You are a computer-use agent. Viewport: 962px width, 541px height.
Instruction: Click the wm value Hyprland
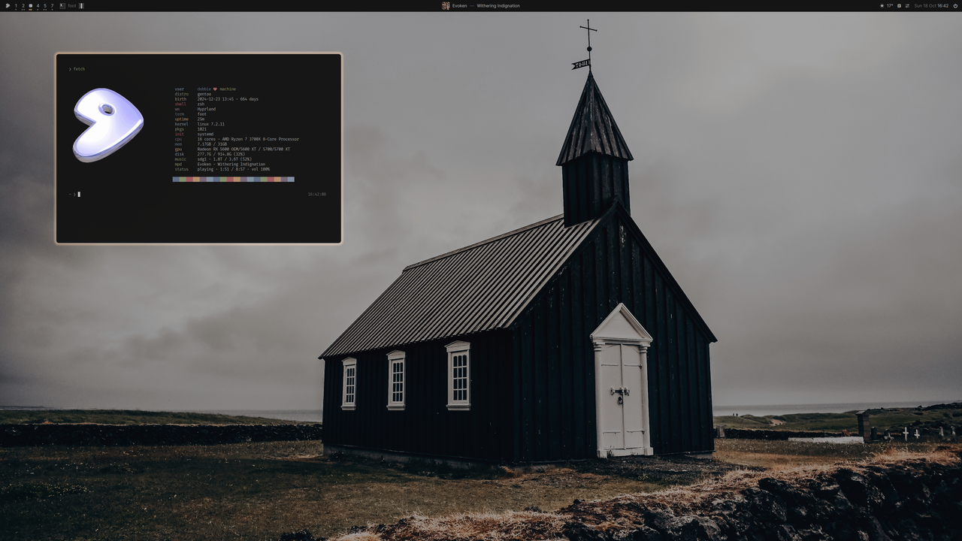pos(207,109)
